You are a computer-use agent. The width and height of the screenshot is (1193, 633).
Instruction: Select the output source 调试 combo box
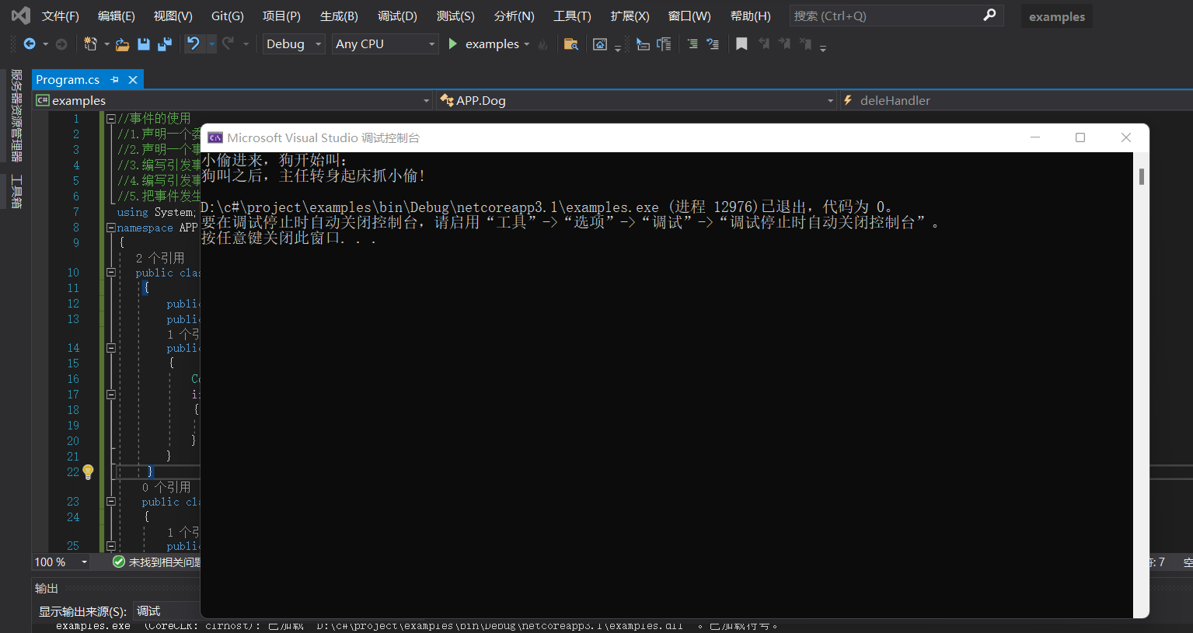[167, 611]
